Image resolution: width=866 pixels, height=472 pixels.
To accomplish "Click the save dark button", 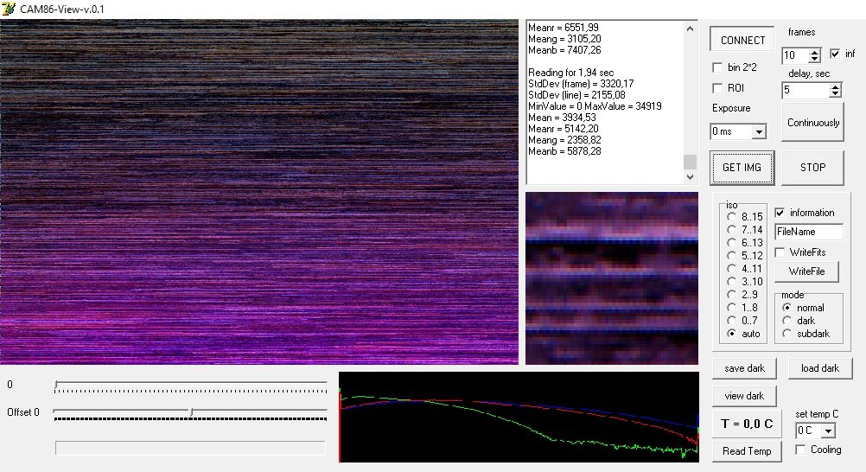I will (x=744, y=368).
